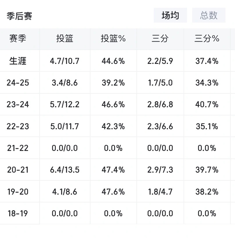Select the 23-24 season row
Image resolution: width=235 pixels, height=238 pixels.
[18, 104]
